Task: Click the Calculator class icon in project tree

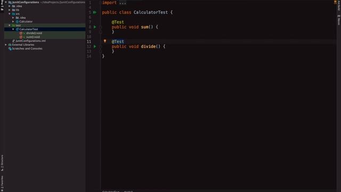Action: coord(17,21)
